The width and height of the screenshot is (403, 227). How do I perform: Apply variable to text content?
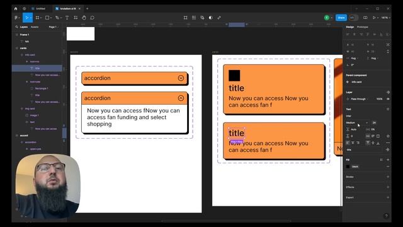tap(388, 149)
